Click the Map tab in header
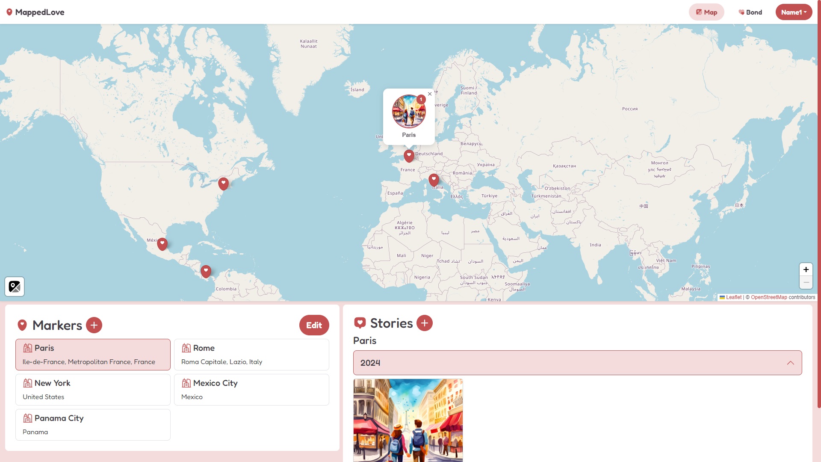 pos(706,12)
